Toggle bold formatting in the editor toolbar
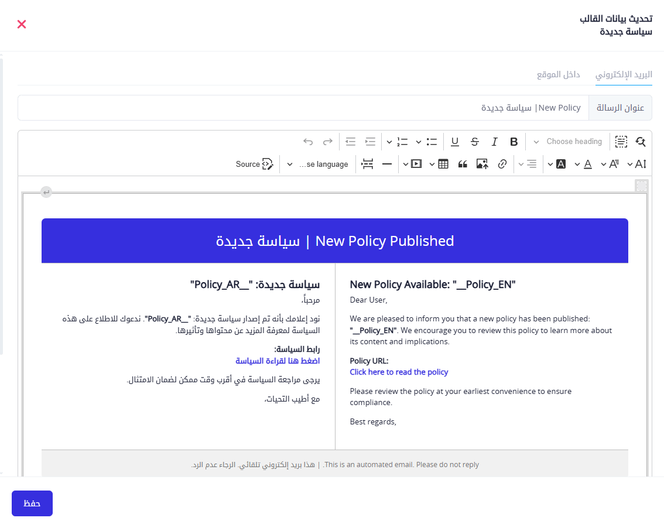Image resolution: width=664 pixels, height=528 pixels. pyautogui.click(x=514, y=142)
